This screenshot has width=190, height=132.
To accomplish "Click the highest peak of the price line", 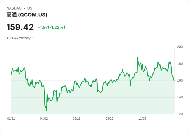I will point(138,57).
